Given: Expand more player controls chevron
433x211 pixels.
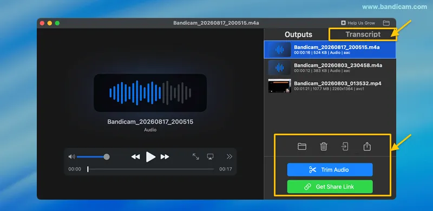Looking at the screenshot, I should coord(229,156).
